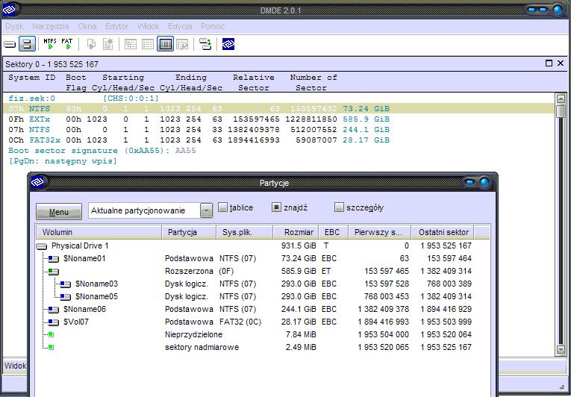
Task: Enable the tablice checkbox
Action: click(x=222, y=207)
